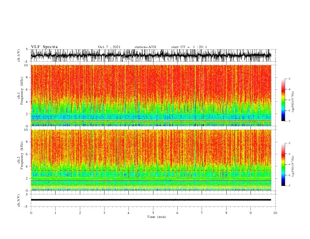Click the "-5" tick on ch.3(V) axis
Screen dimensions: 310x239
point(27,207)
